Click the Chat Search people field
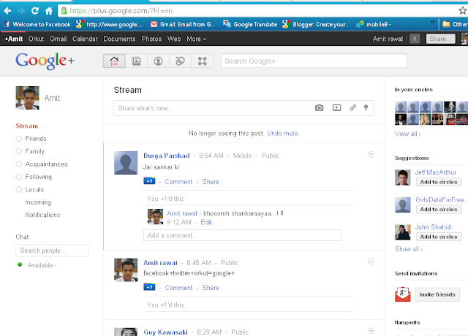 52,251
